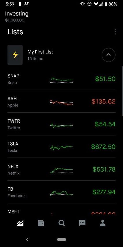Viewport: 123px width, 247px height.
Task: Open the three-dot Lists options menu
Action: click(x=115, y=32)
